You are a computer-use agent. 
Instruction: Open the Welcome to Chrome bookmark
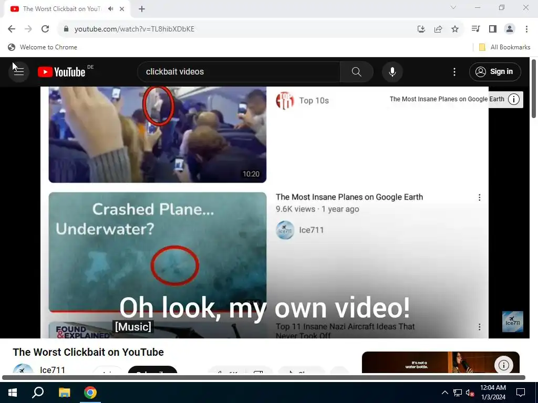43,47
